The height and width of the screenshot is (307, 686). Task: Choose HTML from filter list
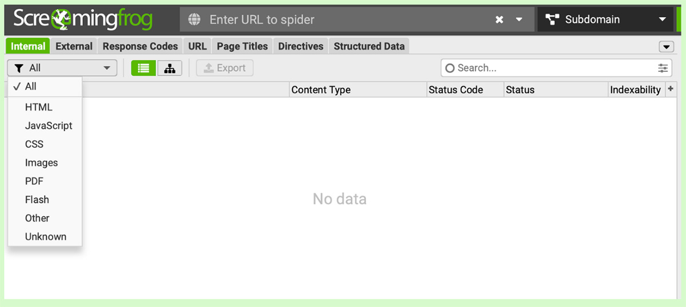39,107
